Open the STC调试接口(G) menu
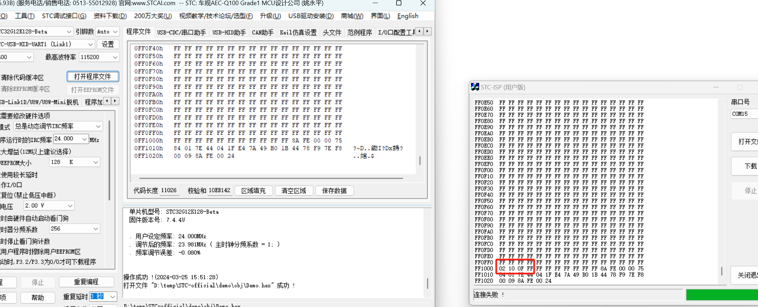The image size is (758, 307). pos(64,16)
